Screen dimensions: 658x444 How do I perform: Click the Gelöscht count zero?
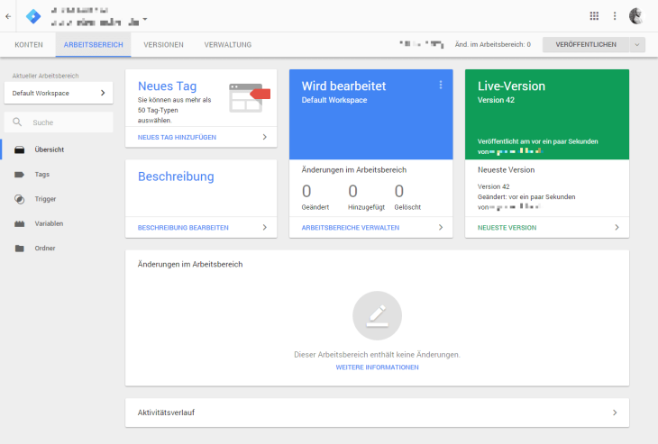399,191
